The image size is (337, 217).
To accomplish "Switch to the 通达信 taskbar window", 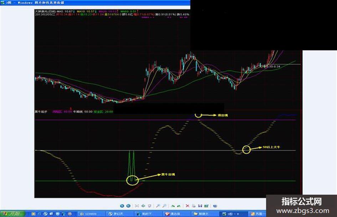I will [x=176, y=214].
